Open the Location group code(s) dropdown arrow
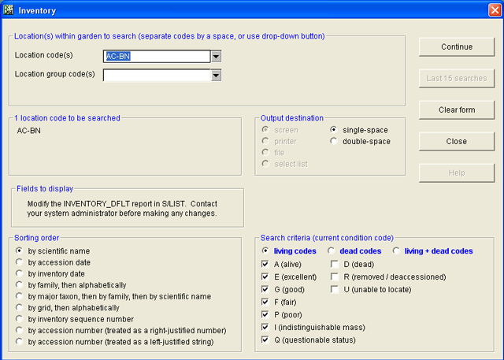The height and width of the screenshot is (360, 504). coord(216,76)
